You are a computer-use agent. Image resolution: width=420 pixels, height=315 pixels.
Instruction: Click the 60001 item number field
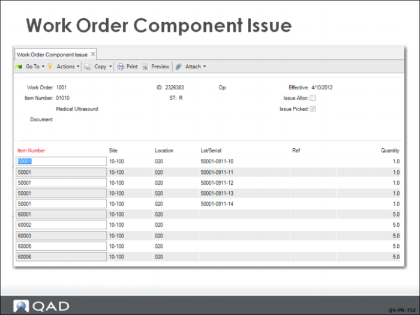coord(61,214)
